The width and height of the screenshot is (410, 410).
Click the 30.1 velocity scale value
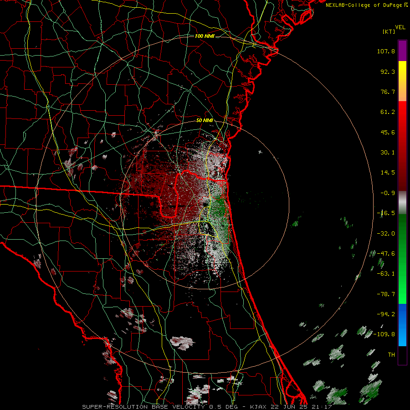[x=388, y=153]
